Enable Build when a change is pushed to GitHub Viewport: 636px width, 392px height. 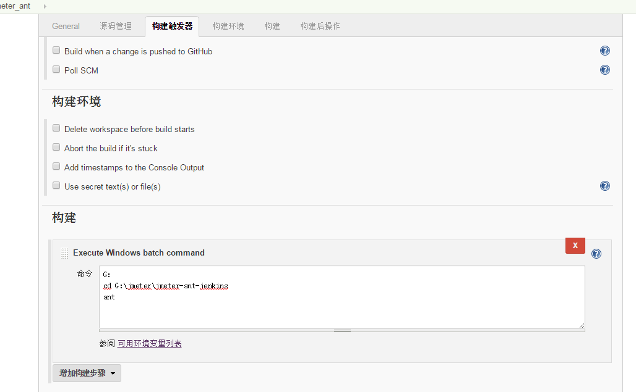click(56, 50)
